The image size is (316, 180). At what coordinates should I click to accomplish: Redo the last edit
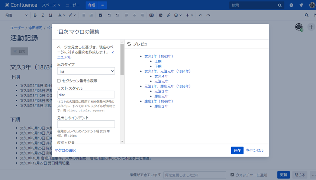209,15
